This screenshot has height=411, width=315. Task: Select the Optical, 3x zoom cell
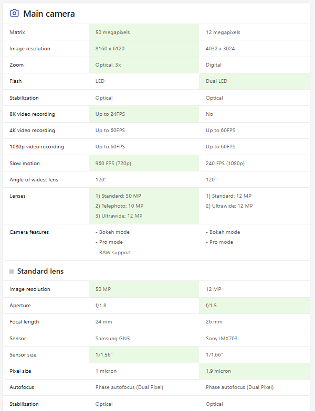point(144,65)
